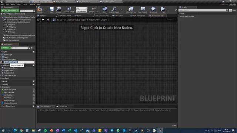The height and width of the screenshot is (133, 237).
Task: Click the format spacing value field
Action: tap(81, 8)
